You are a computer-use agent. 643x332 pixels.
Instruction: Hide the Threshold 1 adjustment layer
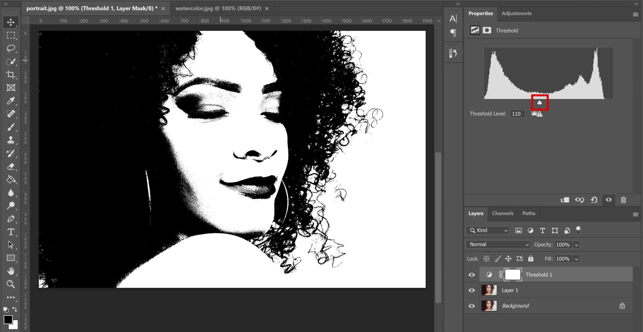(x=472, y=274)
